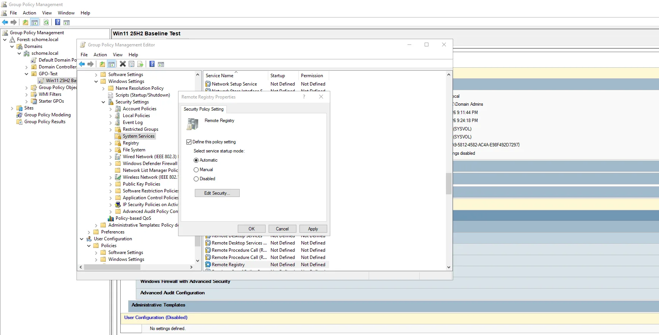This screenshot has height=335, width=659.
Task: Click Cancel in Remote Registry Properties
Action: pyautogui.click(x=282, y=229)
